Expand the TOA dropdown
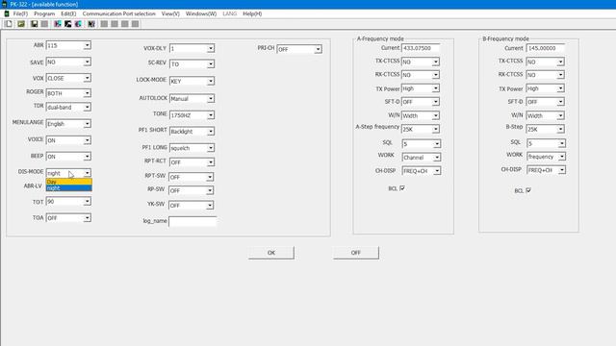Screen dimensions: 616x346 [87, 218]
